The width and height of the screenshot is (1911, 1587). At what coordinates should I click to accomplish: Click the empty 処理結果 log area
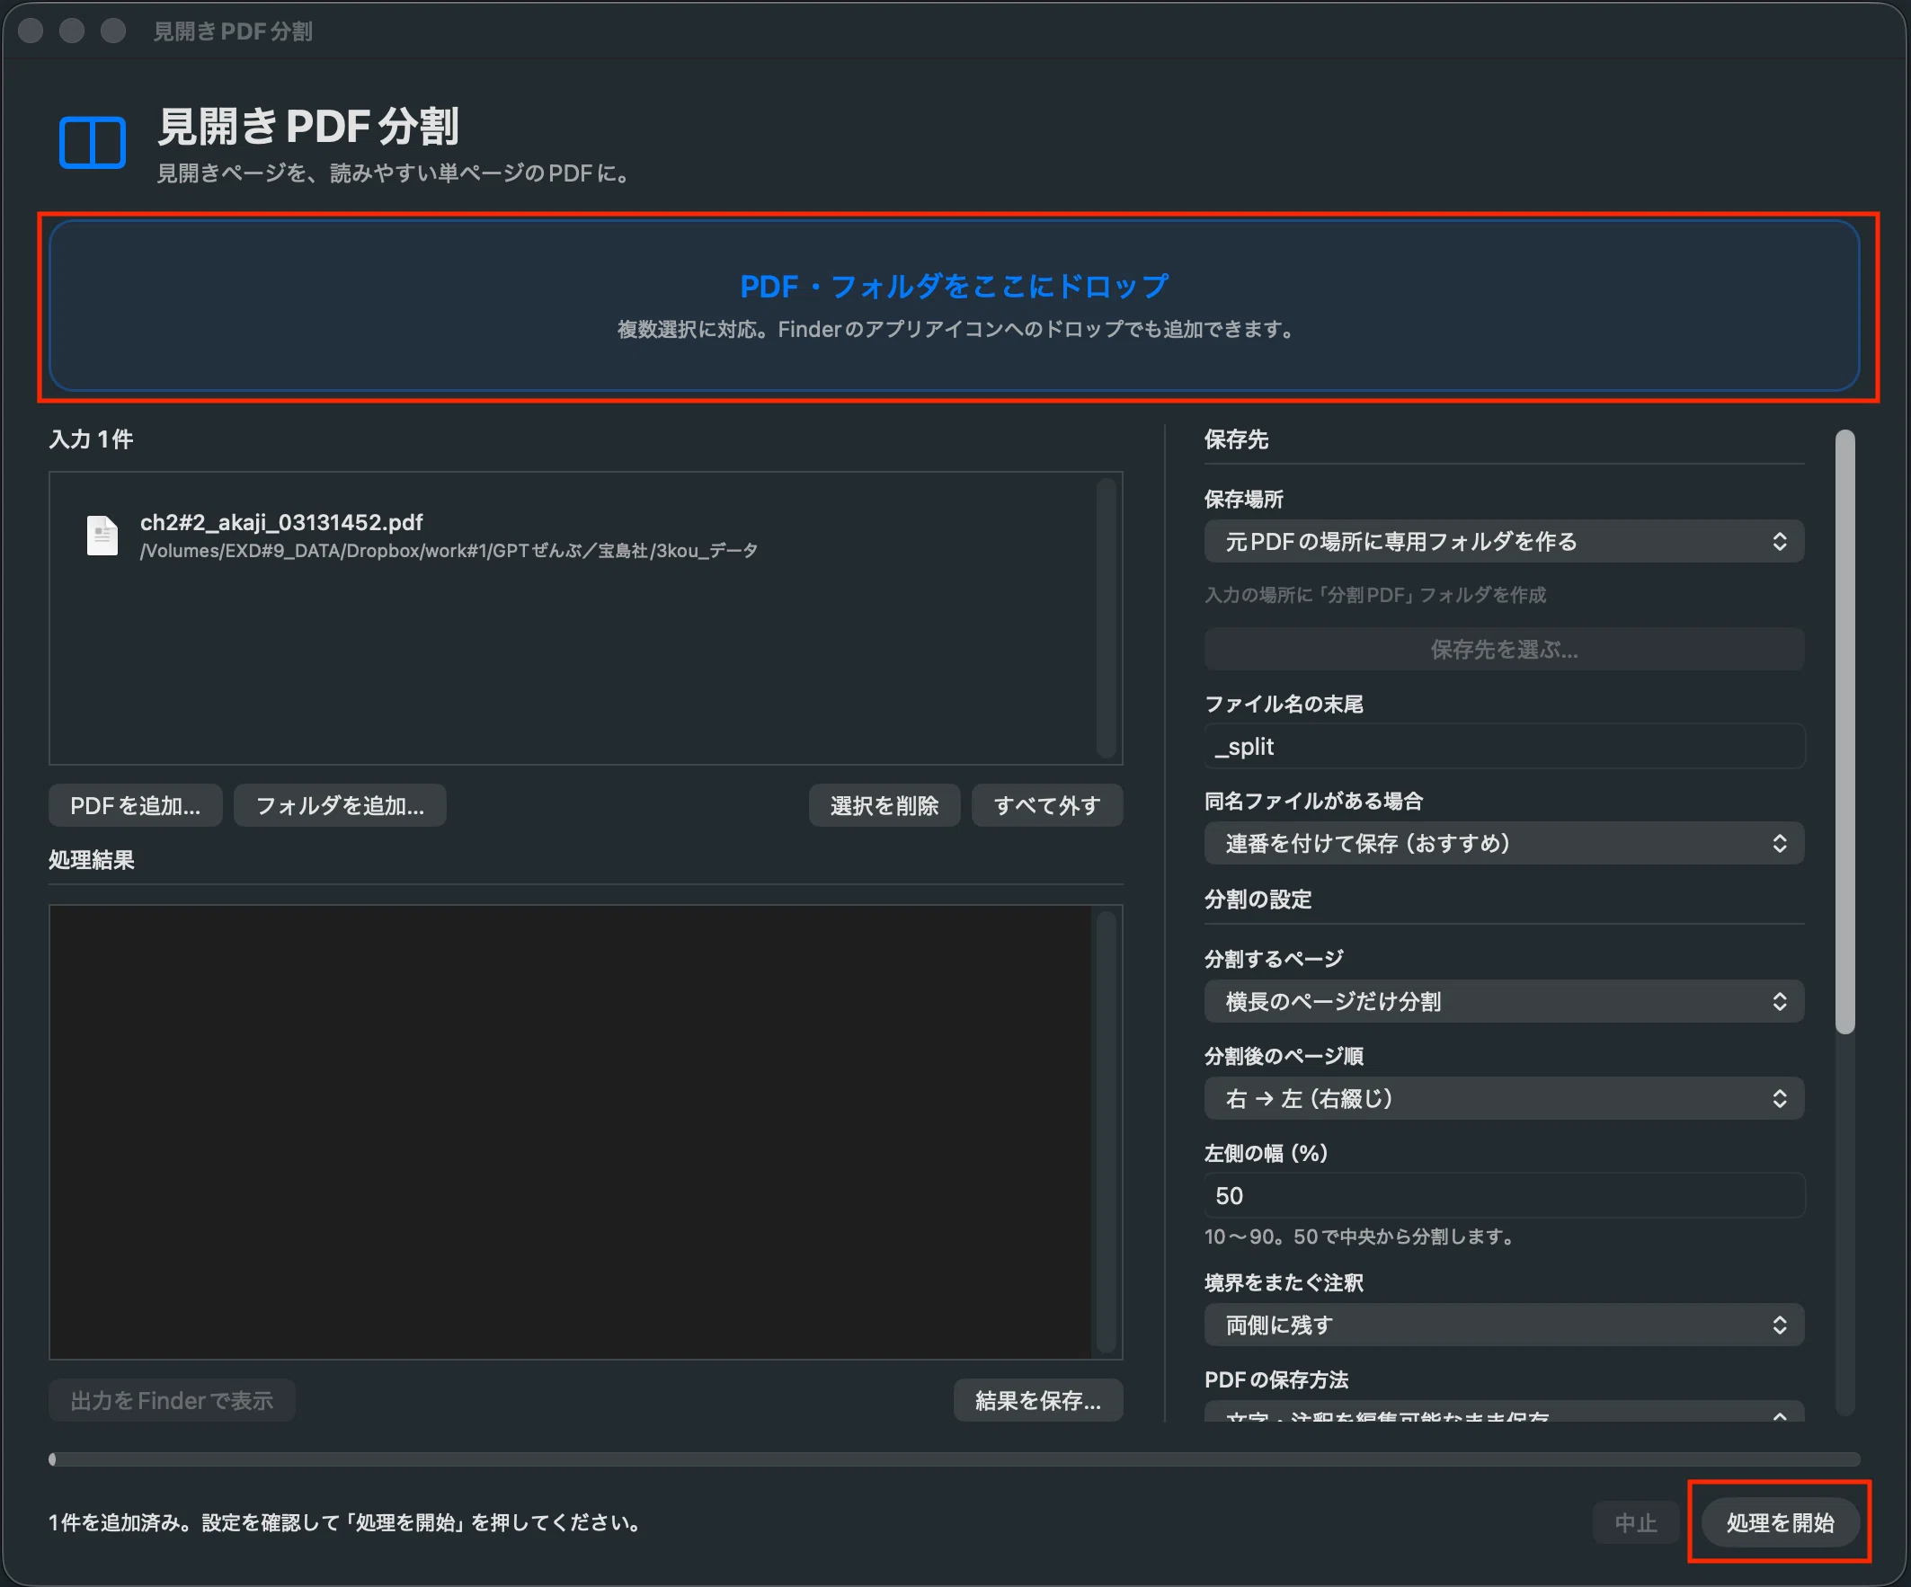pos(570,1132)
